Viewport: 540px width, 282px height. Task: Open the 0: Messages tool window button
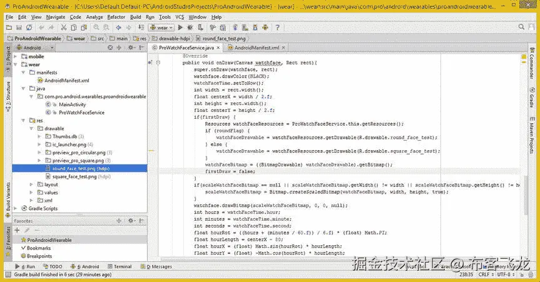click(x=156, y=266)
